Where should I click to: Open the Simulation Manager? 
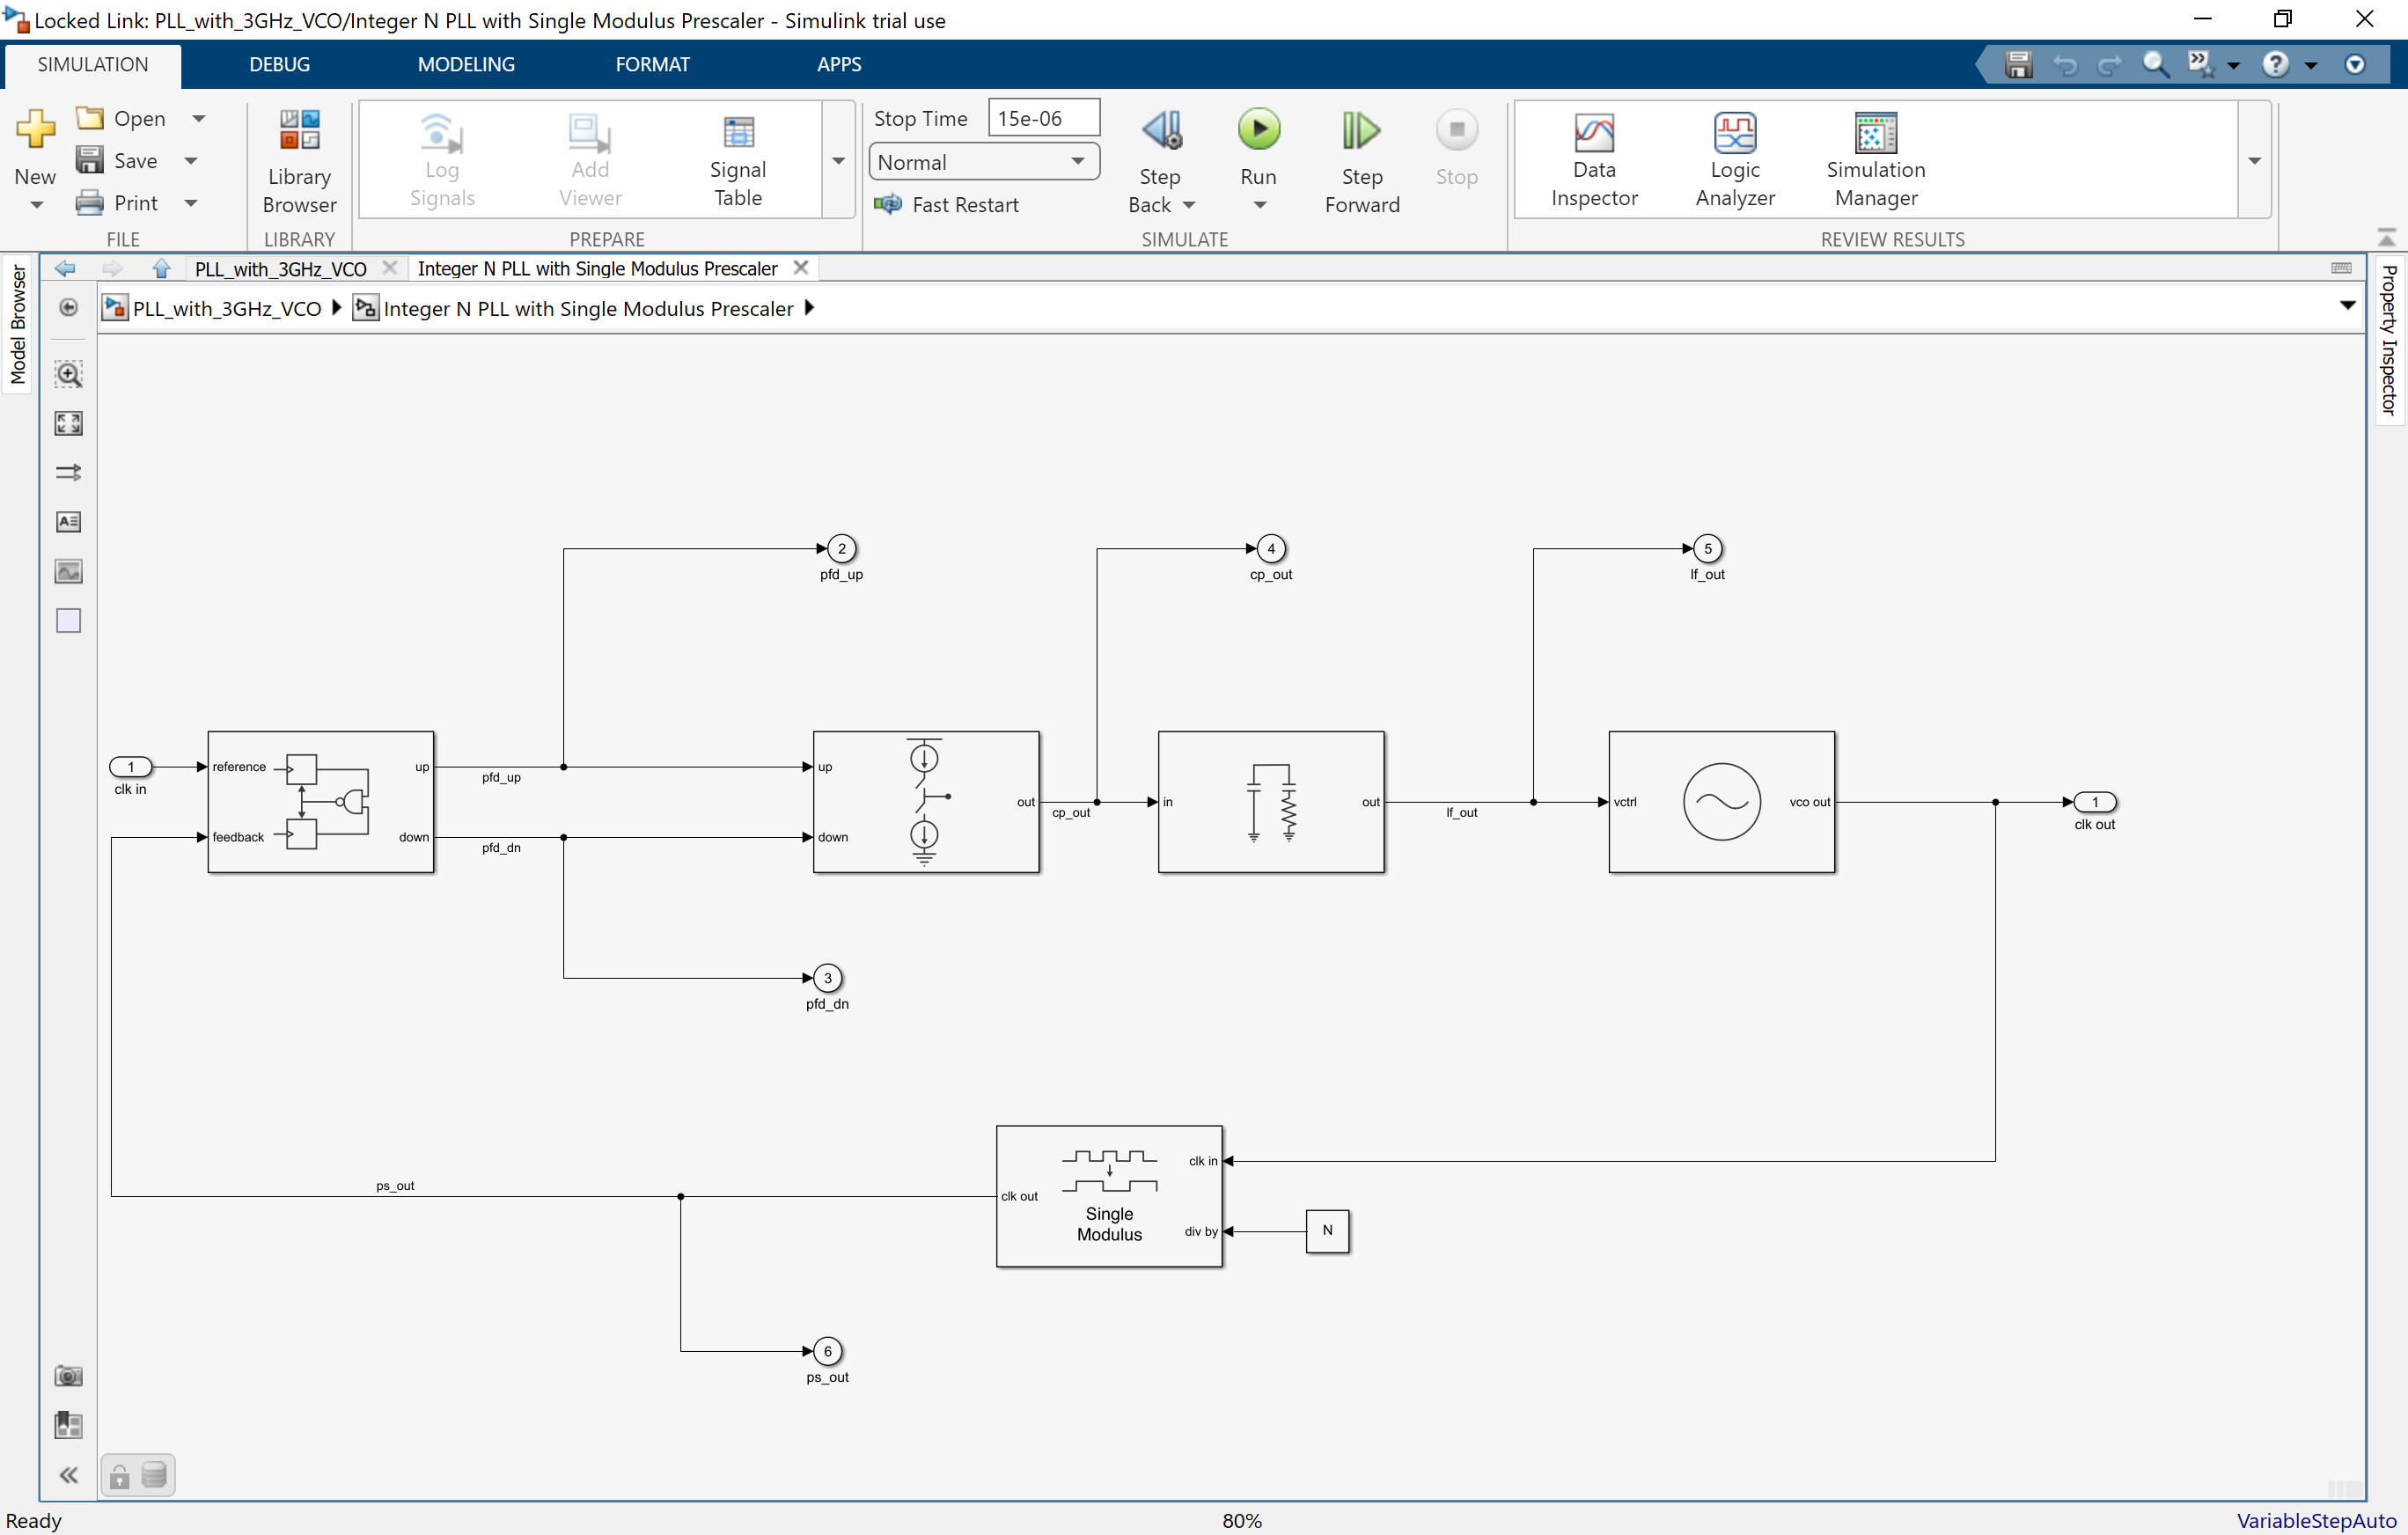[x=1874, y=158]
